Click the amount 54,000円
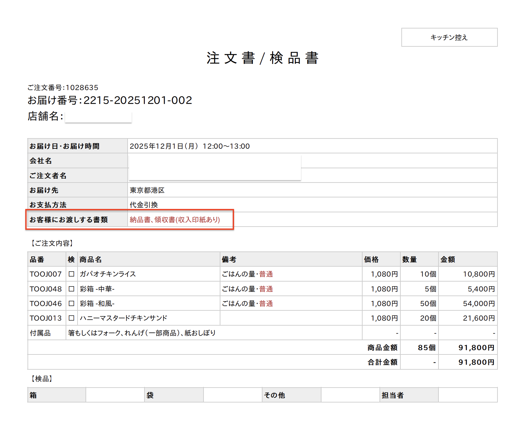The image size is (521, 426). point(479,303)
